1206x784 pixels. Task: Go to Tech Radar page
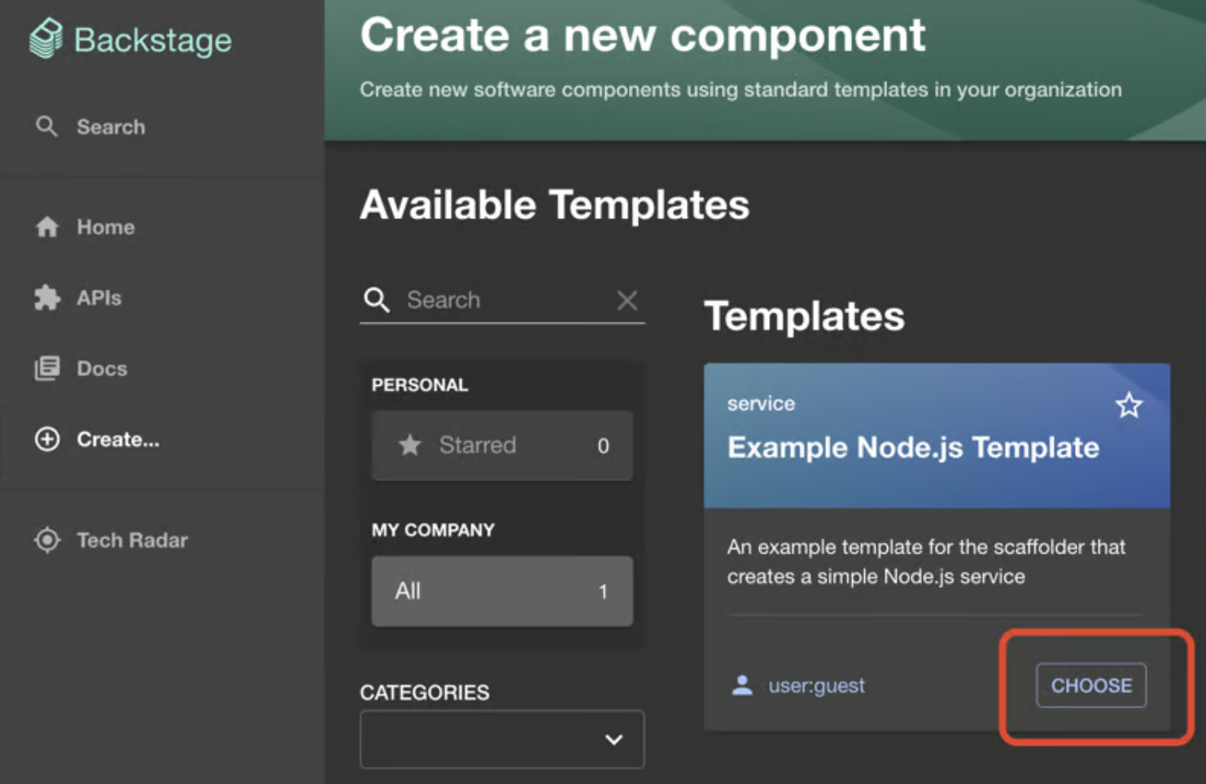pos(132,540)
